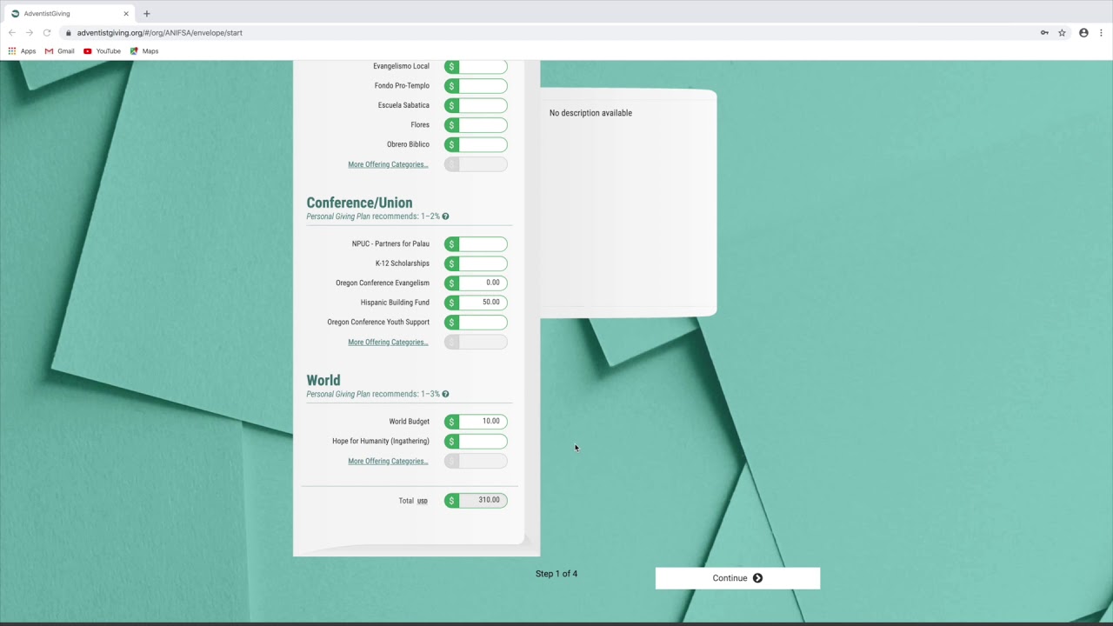This screenshot has height=626, width=1113.
Task: Click the Oregon Conference Youth Support amount field
Action: coord(476,322)
